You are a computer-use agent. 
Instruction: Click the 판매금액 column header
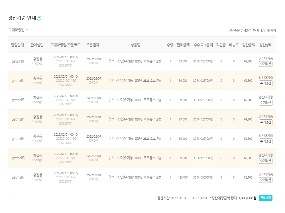click(x=183, y=45)
